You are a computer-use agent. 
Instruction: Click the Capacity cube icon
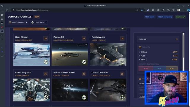(x=140, y=47)
